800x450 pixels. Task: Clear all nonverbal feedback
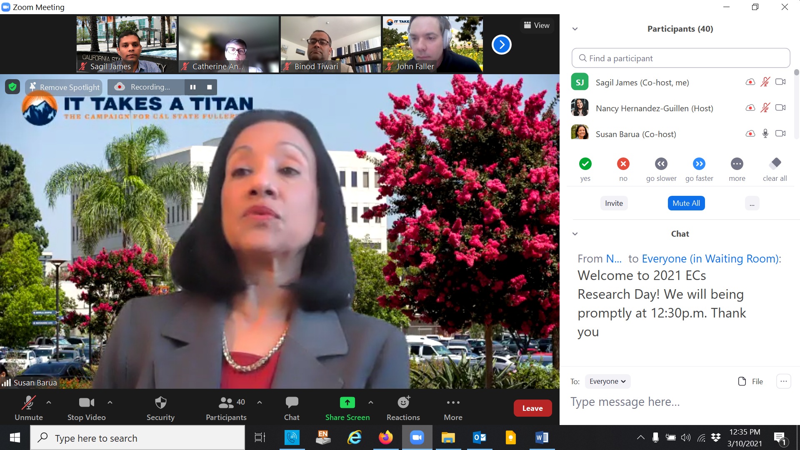click(775, 164)
